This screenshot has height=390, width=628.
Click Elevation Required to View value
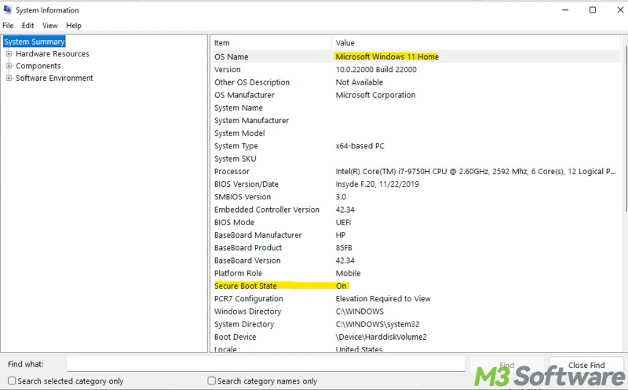tap(383, 299)
